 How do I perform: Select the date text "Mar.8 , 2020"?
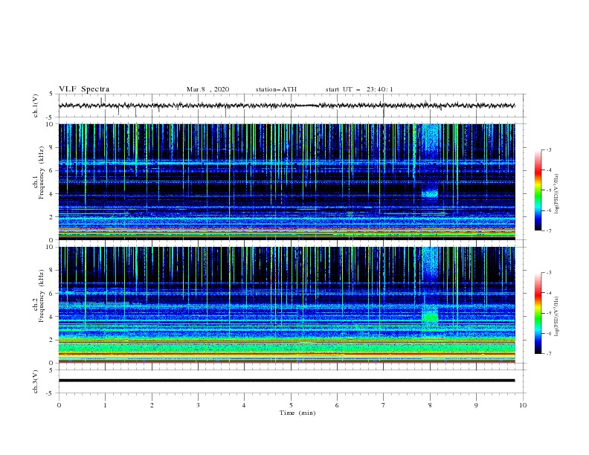[207, 89]
